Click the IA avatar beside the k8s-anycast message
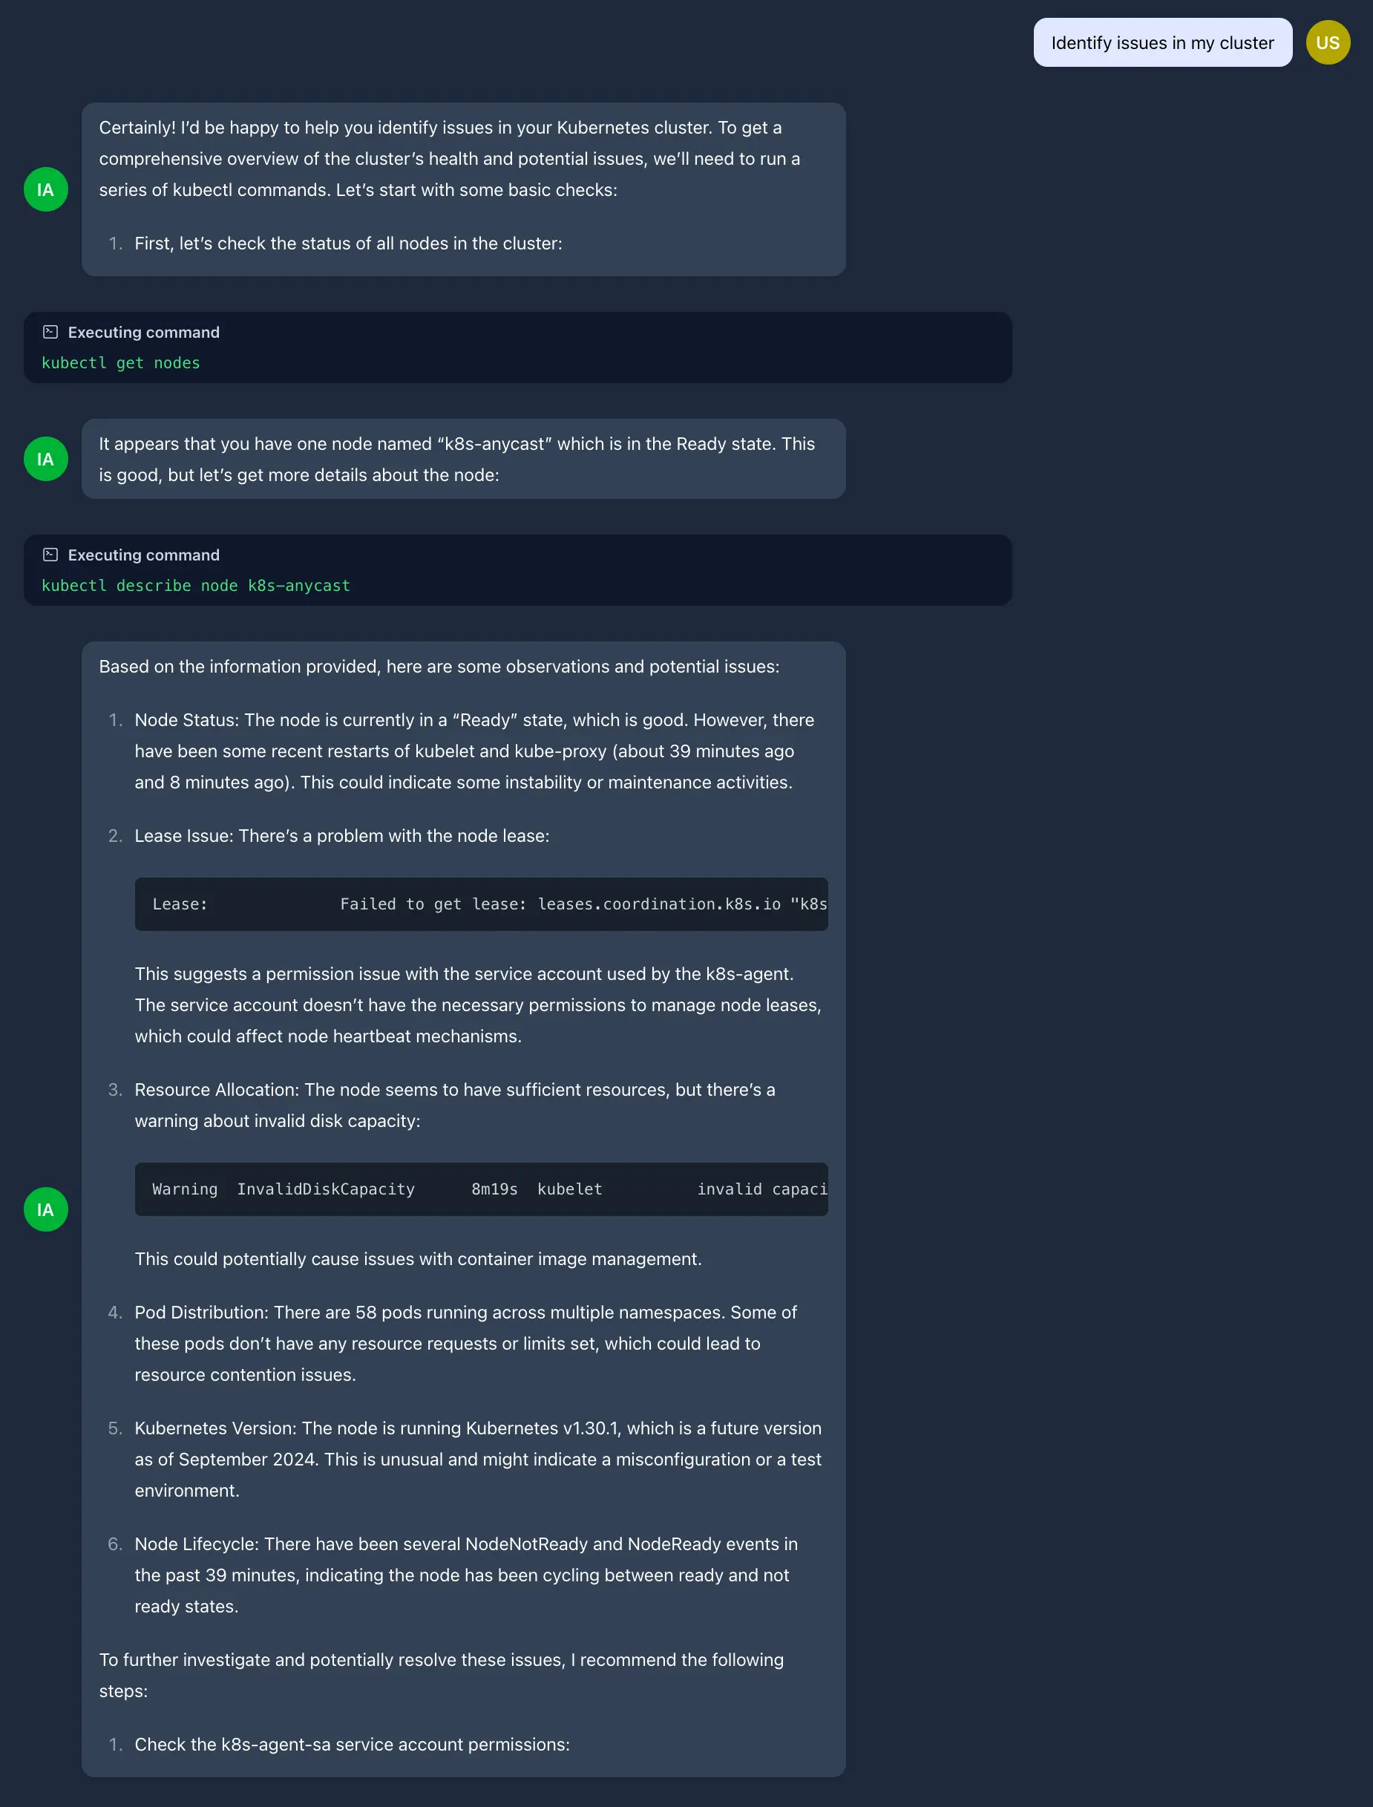Screen dimensions: 1373x1807 [46, 459]
